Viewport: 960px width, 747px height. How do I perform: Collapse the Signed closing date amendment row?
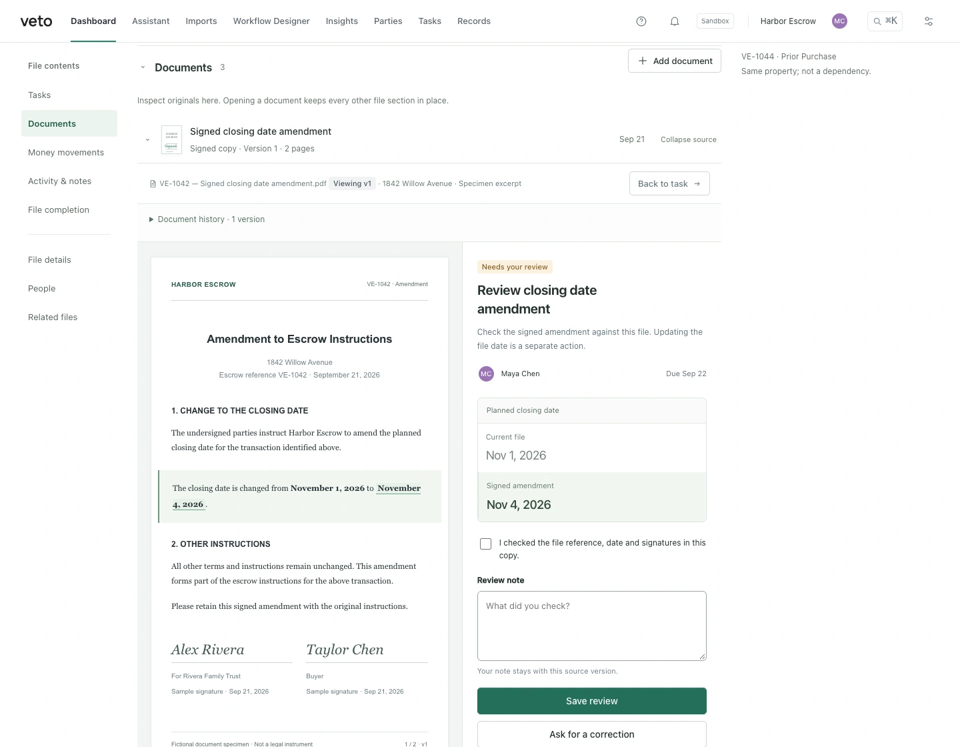click(147, 140)
